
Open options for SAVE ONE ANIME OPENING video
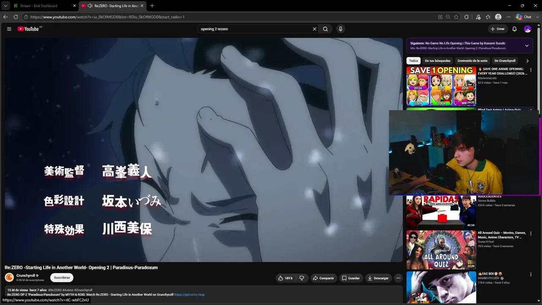click(531, 70)
